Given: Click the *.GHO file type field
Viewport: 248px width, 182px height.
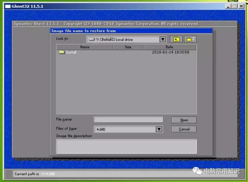Looking at the screenshot, I should [124, 129].
